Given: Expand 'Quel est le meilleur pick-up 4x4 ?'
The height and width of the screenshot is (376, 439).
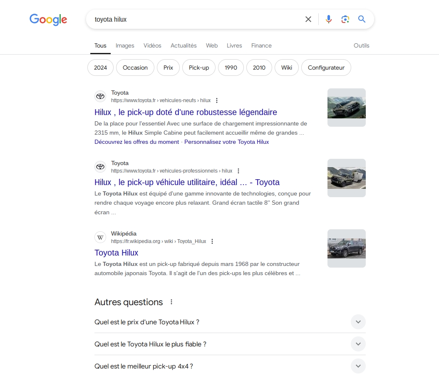Looking at the screenshot, I should pyautogui.click(x=358, y=366).
